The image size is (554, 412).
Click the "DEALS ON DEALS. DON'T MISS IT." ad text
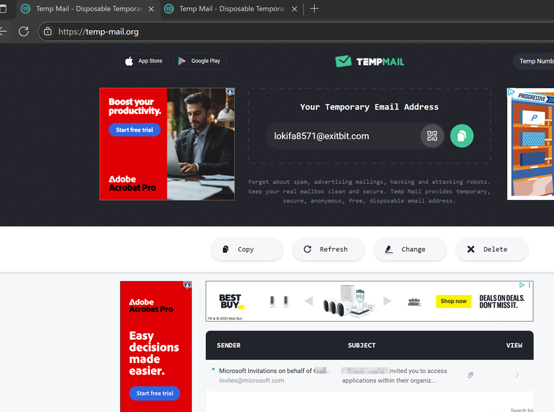(502, 301)
